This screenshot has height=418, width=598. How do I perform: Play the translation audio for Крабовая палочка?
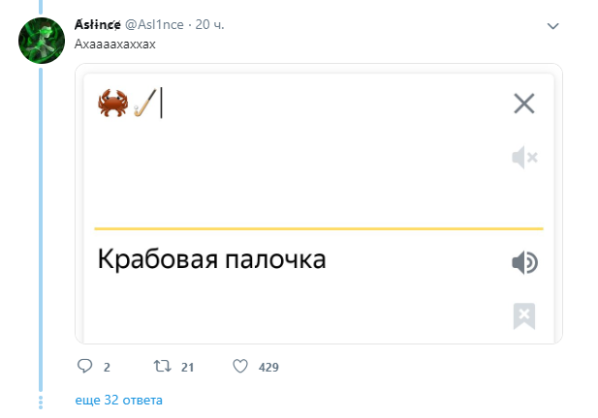pos(524,262)
